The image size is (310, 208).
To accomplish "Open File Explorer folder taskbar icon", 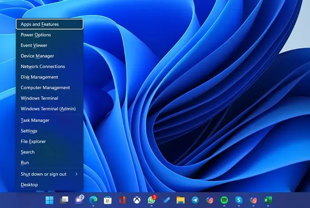I will (181, 200).
